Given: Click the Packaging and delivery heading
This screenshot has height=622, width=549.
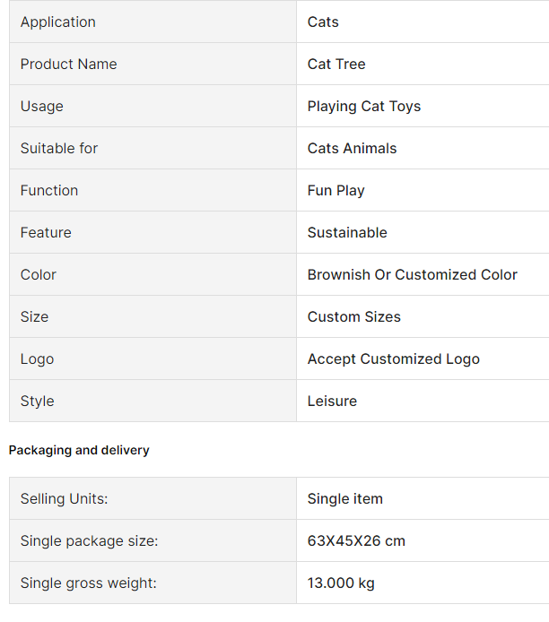Looking at the screenshot, I should pyautogui.click(x=79, y=450).
